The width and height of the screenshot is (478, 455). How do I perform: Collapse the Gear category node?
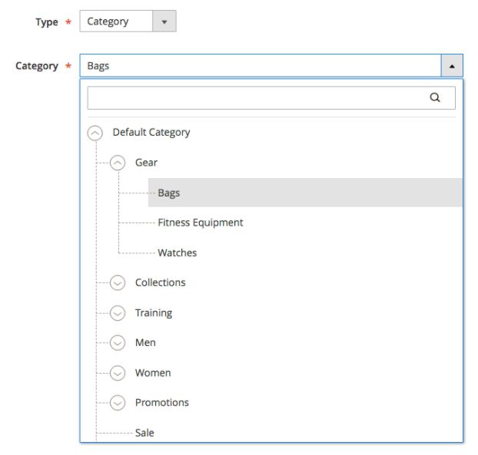pos(118,163)
